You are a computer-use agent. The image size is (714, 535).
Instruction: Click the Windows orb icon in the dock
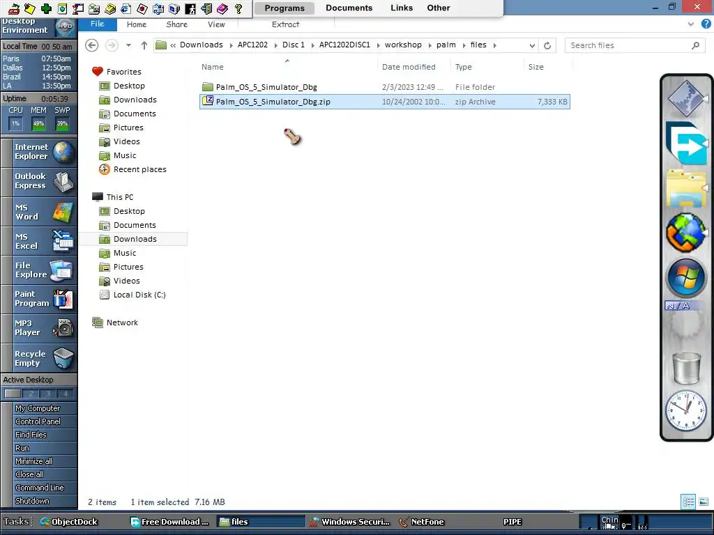click(686, 279)
